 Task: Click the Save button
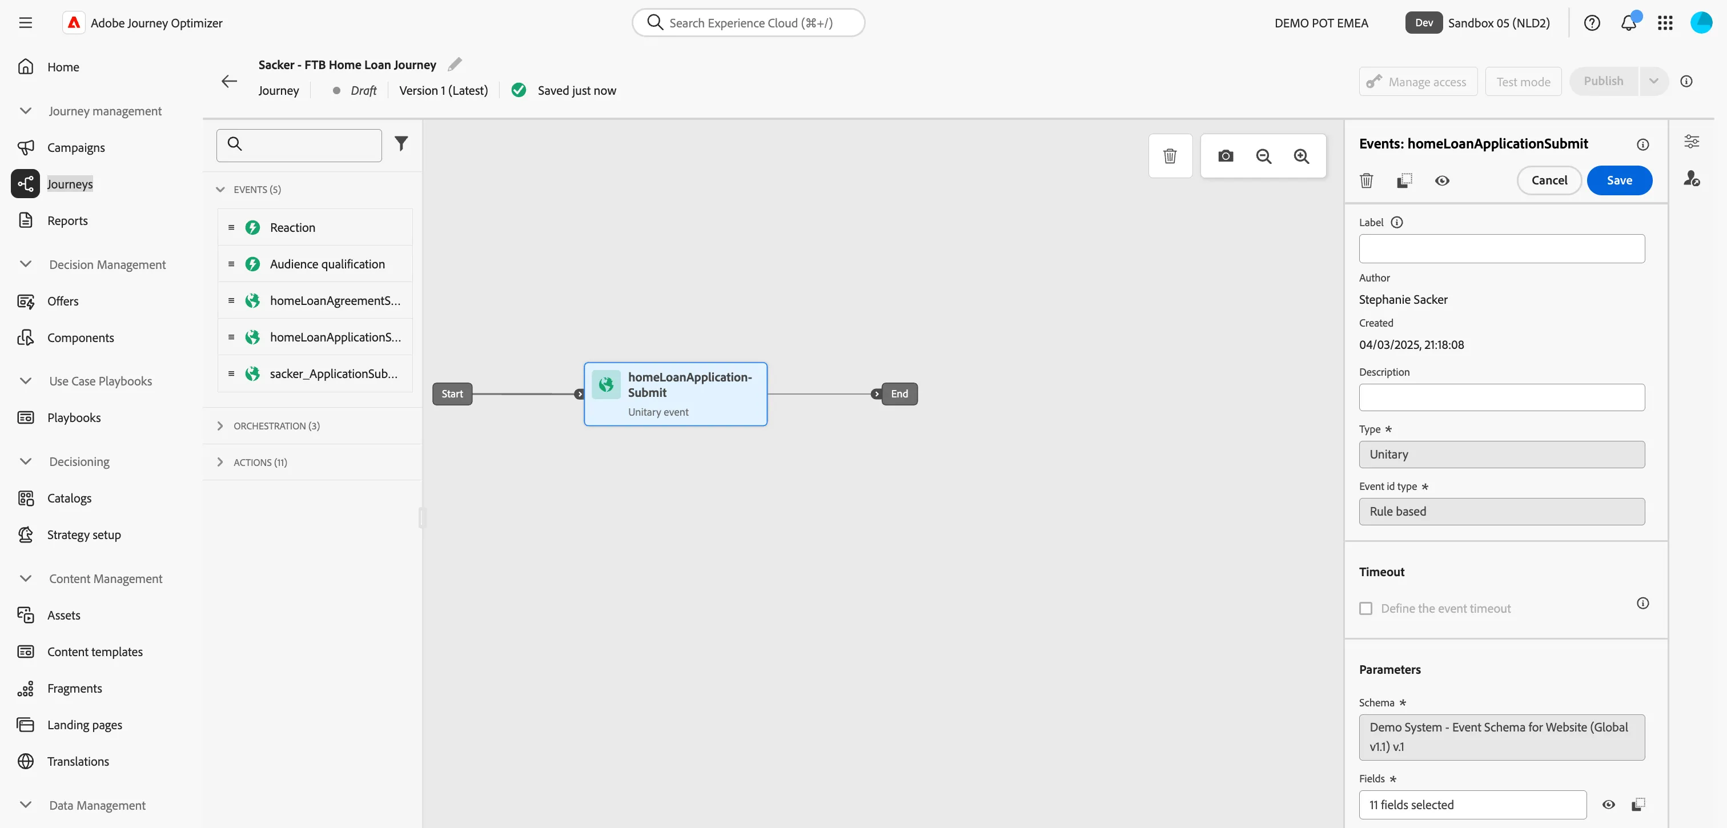tap(1619, 180)
